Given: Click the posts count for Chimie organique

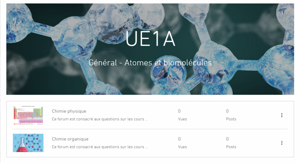Looking at the screenshot, I should 227,139.
